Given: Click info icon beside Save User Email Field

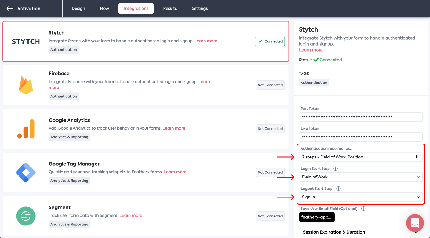Looking at the screenshot, I should tap(363, 209).
